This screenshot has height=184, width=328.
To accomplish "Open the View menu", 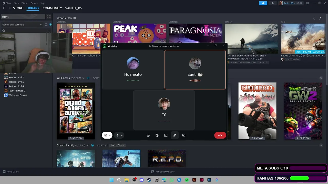I will pos(17,3).
